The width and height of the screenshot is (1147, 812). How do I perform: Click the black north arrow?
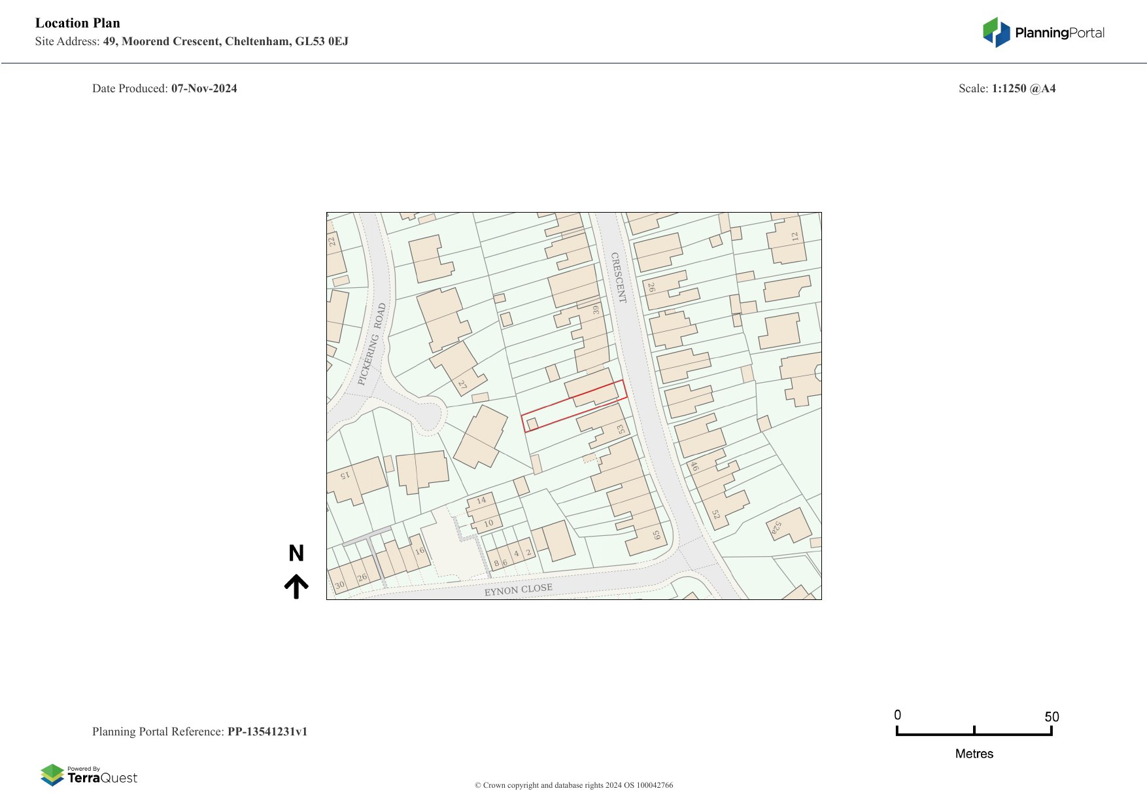click(x=296, y=586)
